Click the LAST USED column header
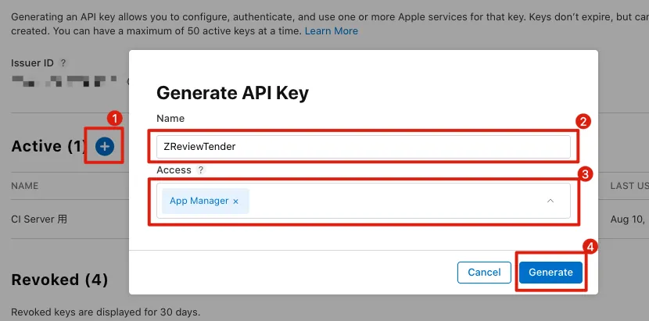Screen dimensions: 649x321 pos(629,186)
